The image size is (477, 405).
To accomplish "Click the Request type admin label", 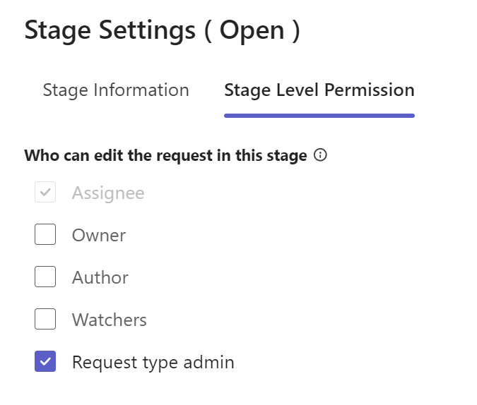I will click(153, 363).
